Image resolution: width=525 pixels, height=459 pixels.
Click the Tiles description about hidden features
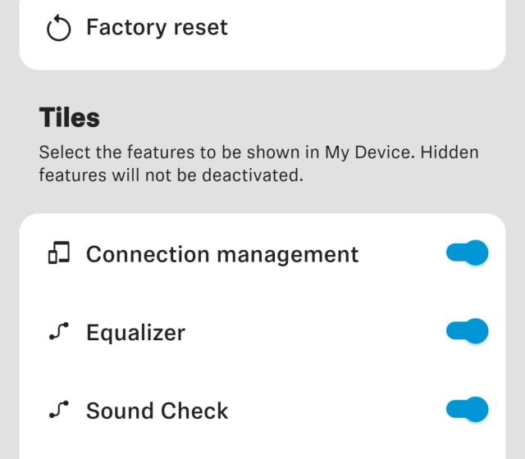(258, 163)
